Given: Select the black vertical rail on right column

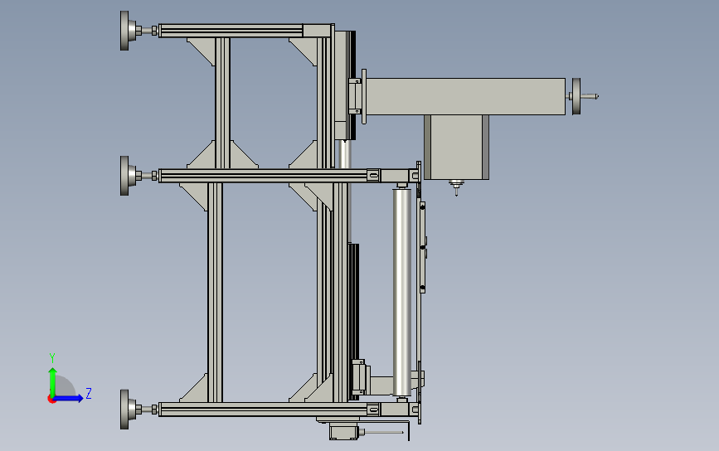Looking at the screenshot, I should [353, 321].
